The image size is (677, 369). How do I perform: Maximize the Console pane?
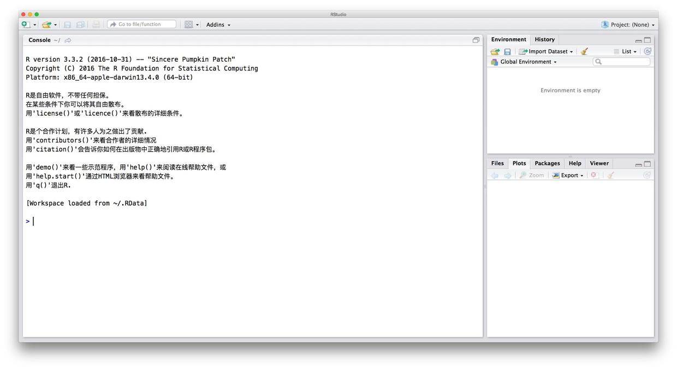[x=476, y=40]
